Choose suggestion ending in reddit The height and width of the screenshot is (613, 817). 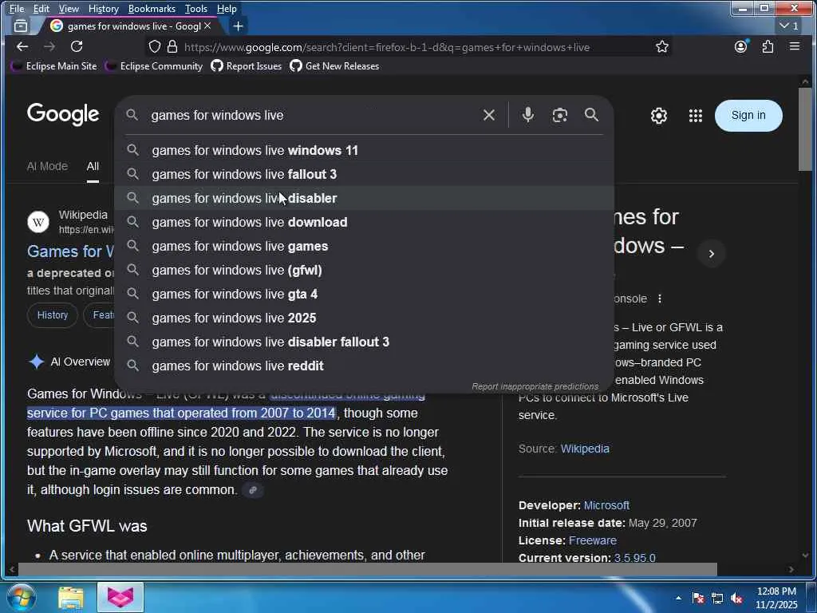pyautogui.click(x=364, y=366)
